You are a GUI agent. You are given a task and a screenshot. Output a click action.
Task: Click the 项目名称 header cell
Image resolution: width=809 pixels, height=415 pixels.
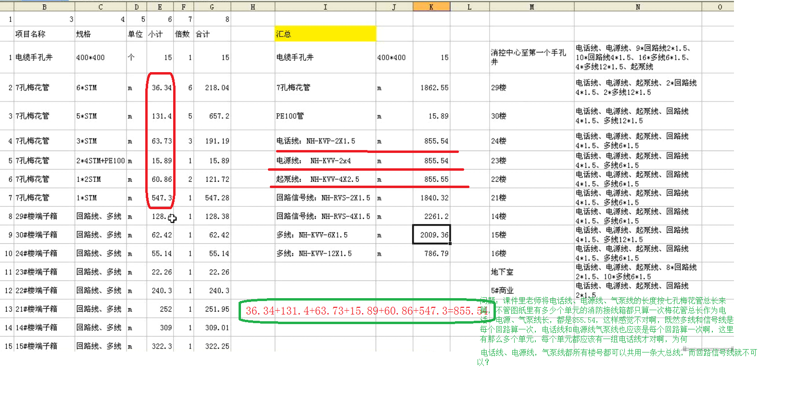pyautogui.click(x=44, y=34)
